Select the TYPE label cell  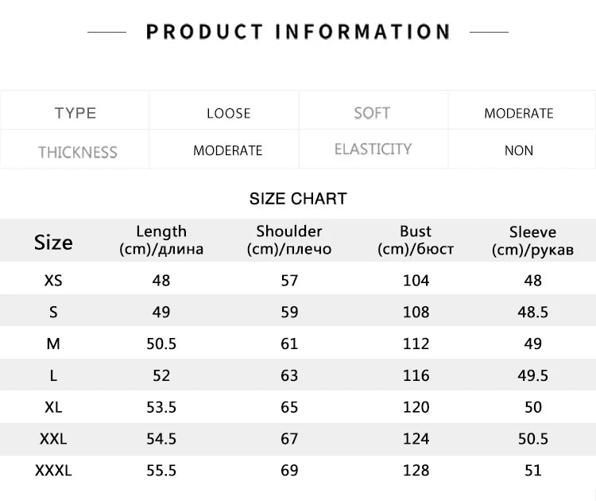75,113
